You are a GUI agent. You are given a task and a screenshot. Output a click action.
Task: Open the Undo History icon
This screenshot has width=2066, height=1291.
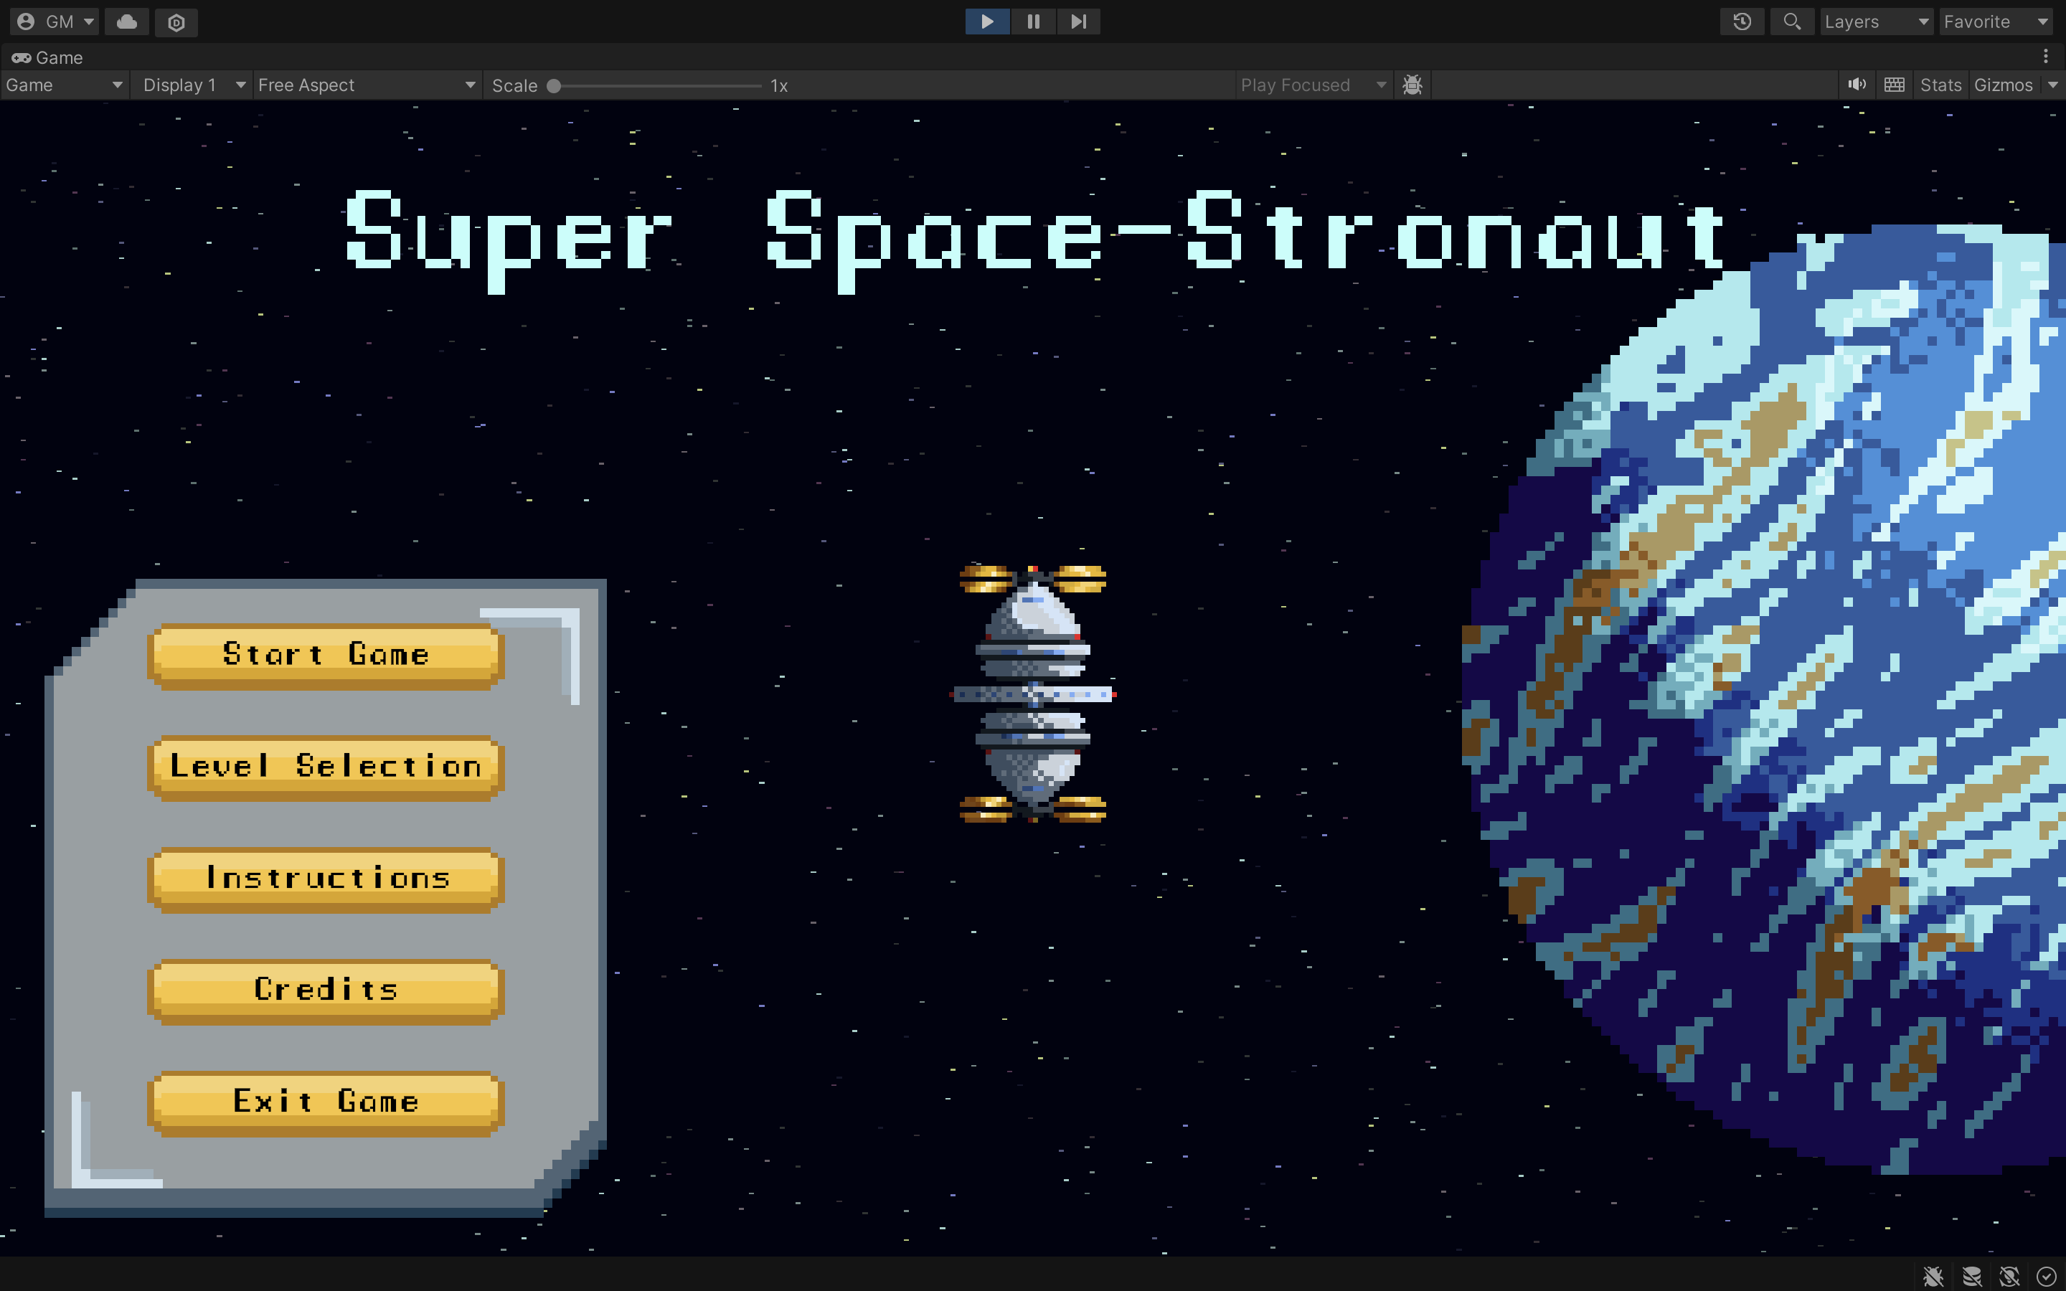pos(1742,22)
